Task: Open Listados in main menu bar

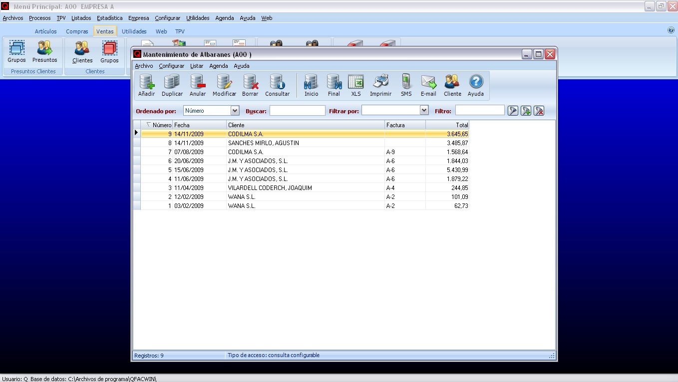Action: [x=81, y=18]
